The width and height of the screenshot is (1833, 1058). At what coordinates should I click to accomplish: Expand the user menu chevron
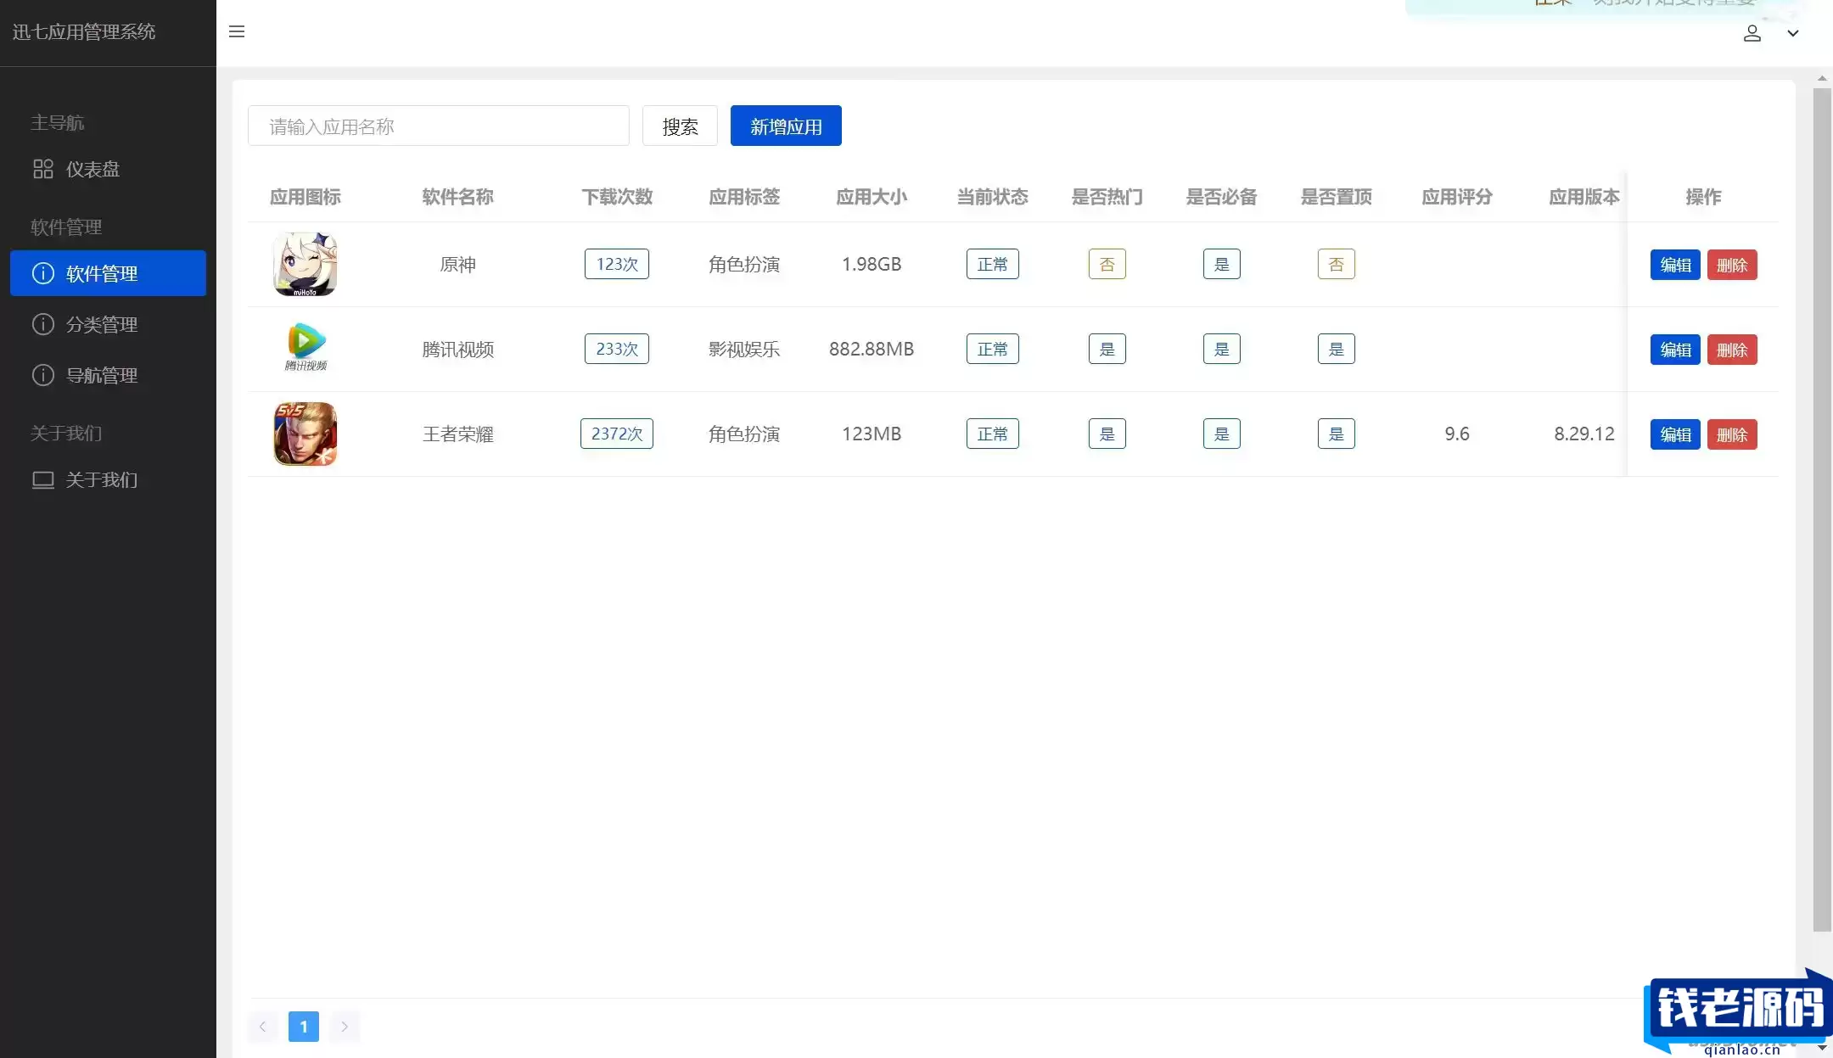point(1793,33)
